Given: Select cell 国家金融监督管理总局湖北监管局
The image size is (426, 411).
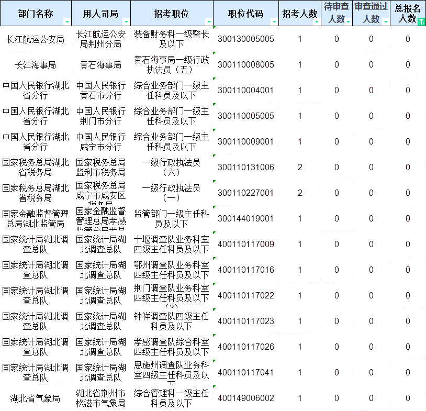Looking at the screenshot, I should pos(36,218).
